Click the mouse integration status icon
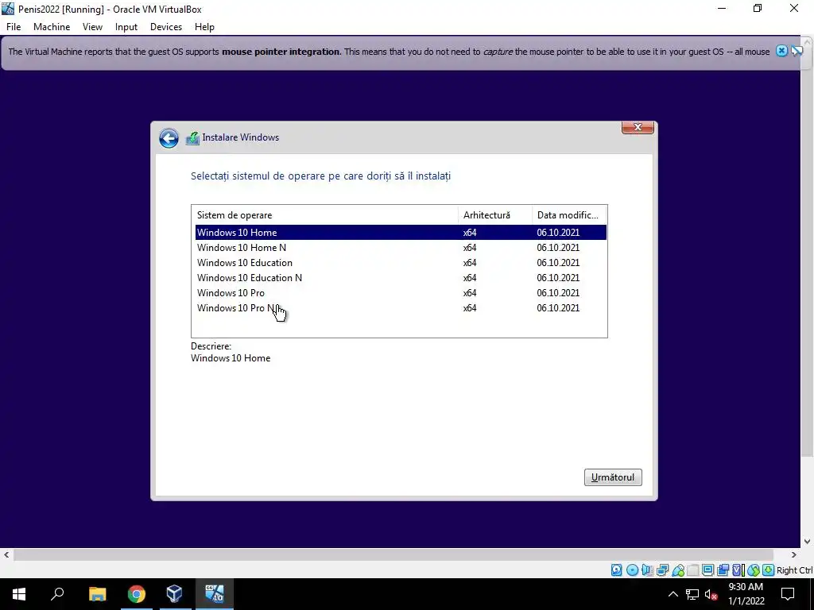Screen dimensions: 814x610 click(754, 570)
